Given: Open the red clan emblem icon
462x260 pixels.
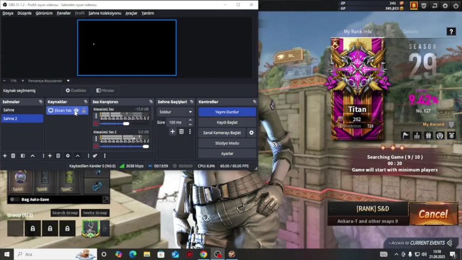Looking at the screenshot, I should point(414,6).
